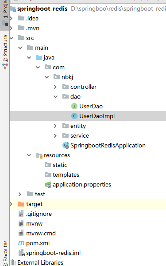Click the .mvn folder icon

point(21,28)
